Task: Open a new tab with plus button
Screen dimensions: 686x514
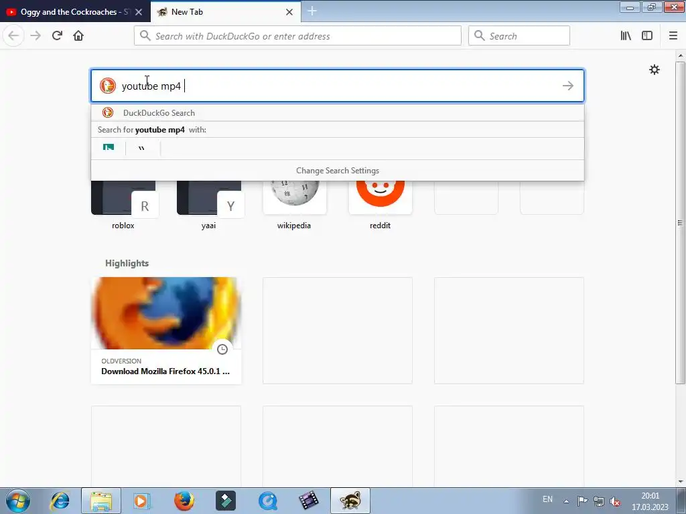Action: [x=312, y=11]
